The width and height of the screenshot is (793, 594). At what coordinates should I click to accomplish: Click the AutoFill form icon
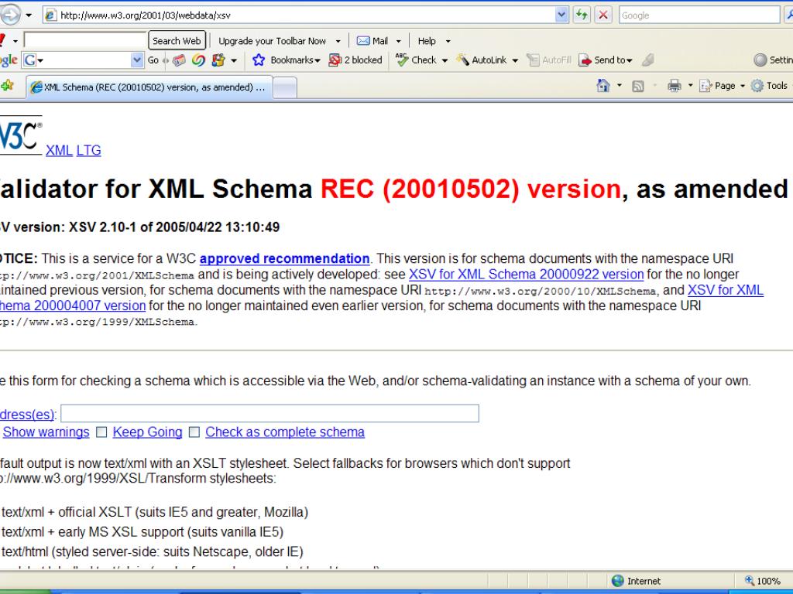pyautogui.click(x=533, y=60)
